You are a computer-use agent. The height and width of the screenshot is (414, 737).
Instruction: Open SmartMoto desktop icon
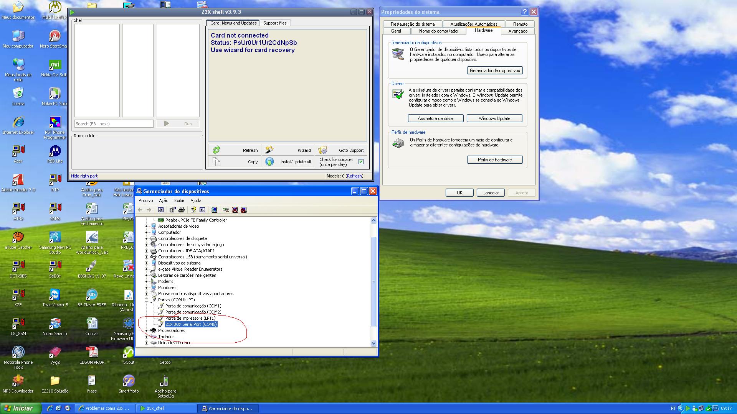tap(129, 384)
